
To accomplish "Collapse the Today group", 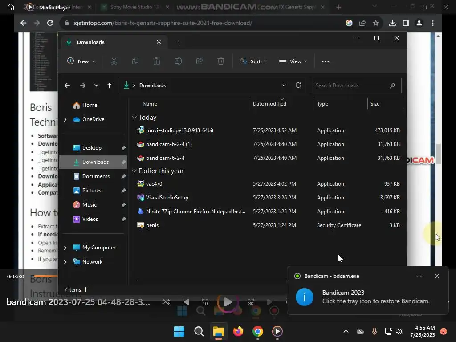I will 134,118.
